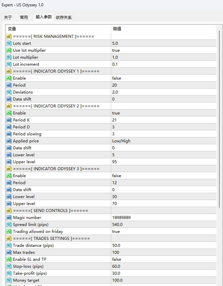Click the Trading allowed on friday boolean icon
223x286 pixels.
(x=9, y=232)
